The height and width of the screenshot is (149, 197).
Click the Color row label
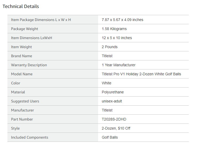(x=15, y=83)
